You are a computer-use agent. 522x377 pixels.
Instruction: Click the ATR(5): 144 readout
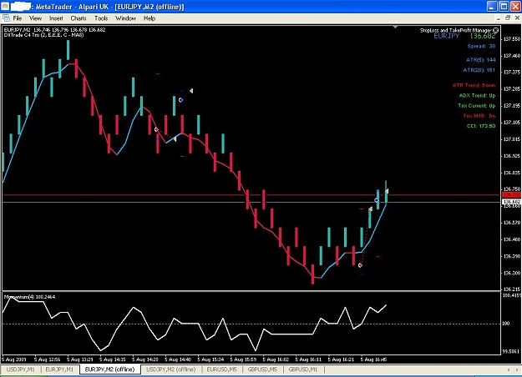[481, 60]
